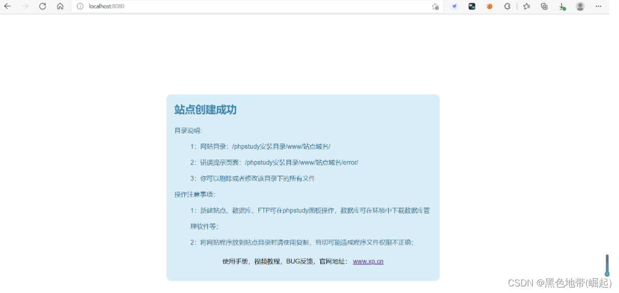This screenshot has width=619, height=293.
Task: Click the text 使用手册,视频教程,BUG反馈
Action: click(x=268, y=261)
